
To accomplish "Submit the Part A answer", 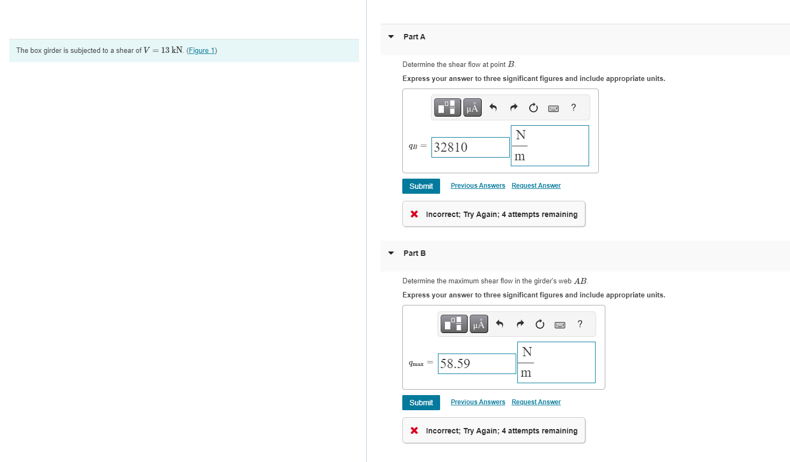I will pos(421,186).
